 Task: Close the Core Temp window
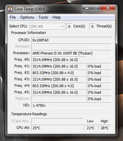coord(108,8)
